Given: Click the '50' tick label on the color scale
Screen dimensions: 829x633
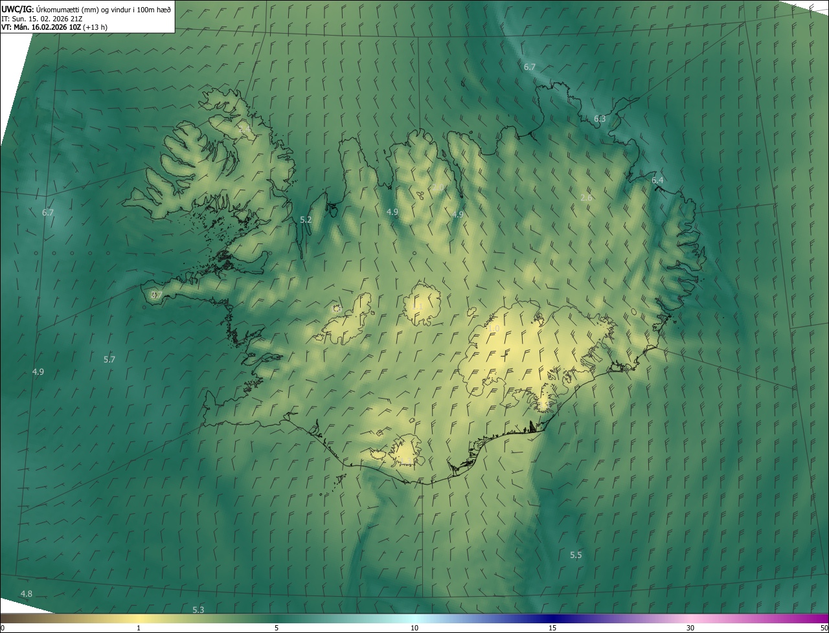Looking at the screenshot, I should (x=824, y=628).
